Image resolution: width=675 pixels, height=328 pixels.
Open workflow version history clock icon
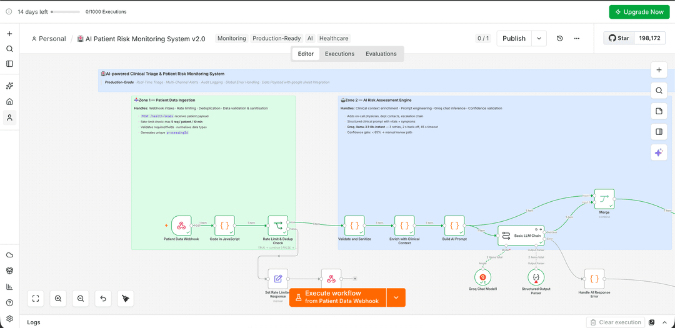559,38
